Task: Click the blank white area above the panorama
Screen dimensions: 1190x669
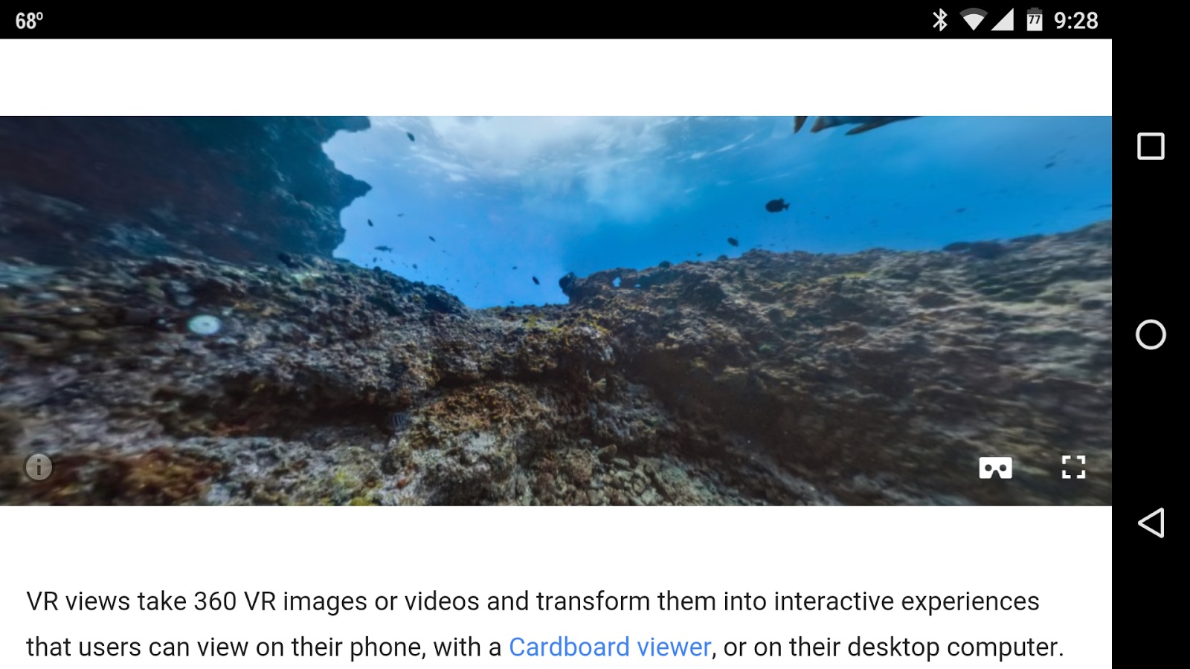Action: 556,77
